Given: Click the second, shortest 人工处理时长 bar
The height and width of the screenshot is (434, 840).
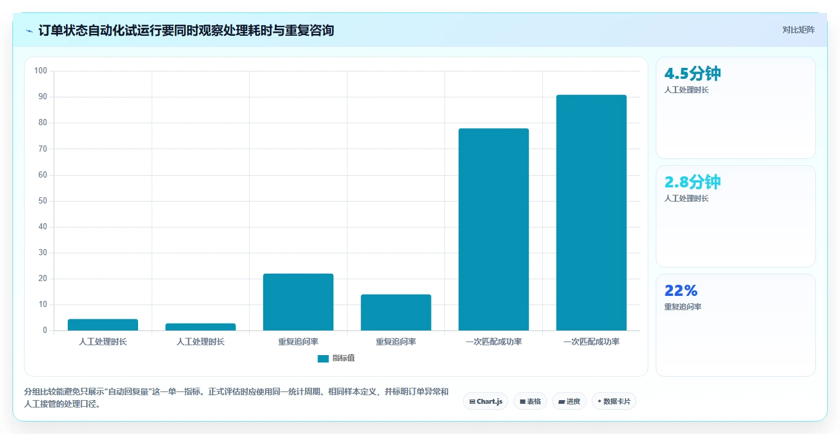Looking at the screenshot, I should [x=200, y=327].
